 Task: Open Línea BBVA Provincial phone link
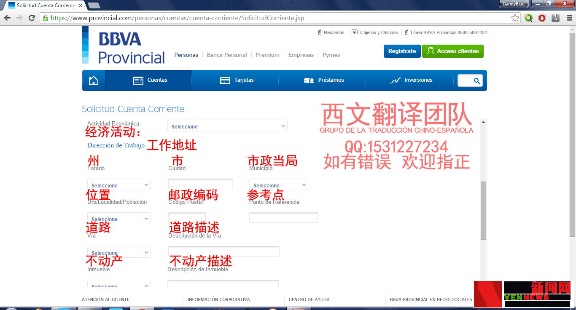446,32
